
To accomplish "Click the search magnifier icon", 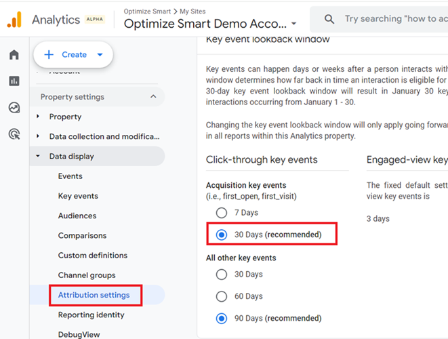I will coord(329,19).
